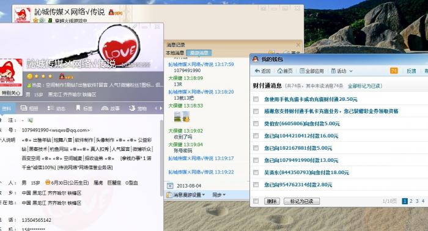Click the back arrow icon in wallet window
The height and width of the screenshot is (231, 428).
coord(257,71)
